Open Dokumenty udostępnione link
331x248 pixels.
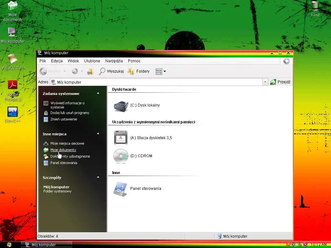click(x=70, y=156)
